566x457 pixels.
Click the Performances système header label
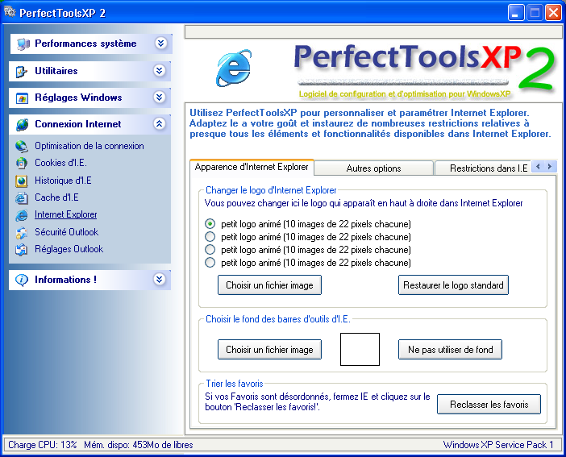tap(85, 44)
